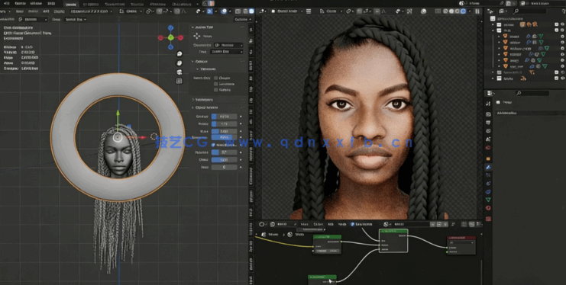The image size is (566, 285).
Task: Open the Tool tab in Properties editor
Action: click(x=488, y=104)
